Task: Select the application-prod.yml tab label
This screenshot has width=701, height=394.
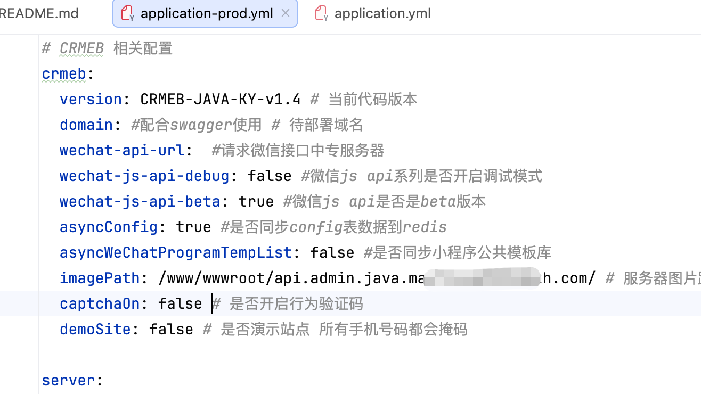Action: tap(207, 13)
